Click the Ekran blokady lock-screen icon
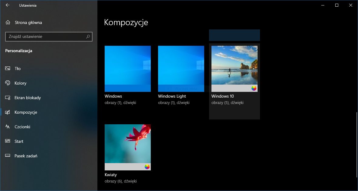Image resolution: width=358 pixels, height=191 pixels. pos(8,98)
